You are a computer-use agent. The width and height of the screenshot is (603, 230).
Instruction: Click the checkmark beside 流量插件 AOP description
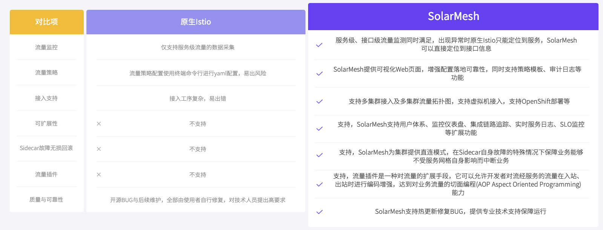pos(319,184)
